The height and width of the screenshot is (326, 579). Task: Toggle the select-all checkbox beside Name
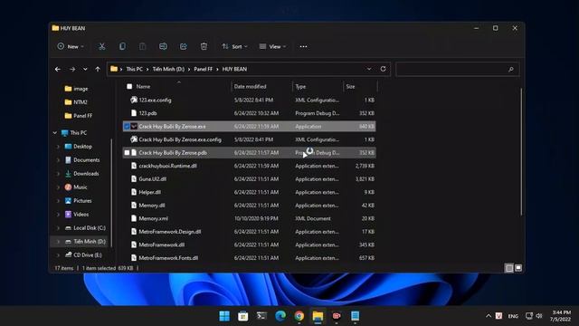click(x=129, y=87)
